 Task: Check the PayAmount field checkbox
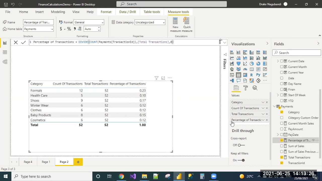point(282,129)
